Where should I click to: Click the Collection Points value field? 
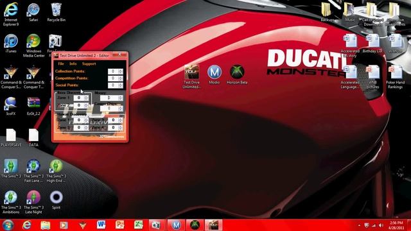(x=113, y=71)
